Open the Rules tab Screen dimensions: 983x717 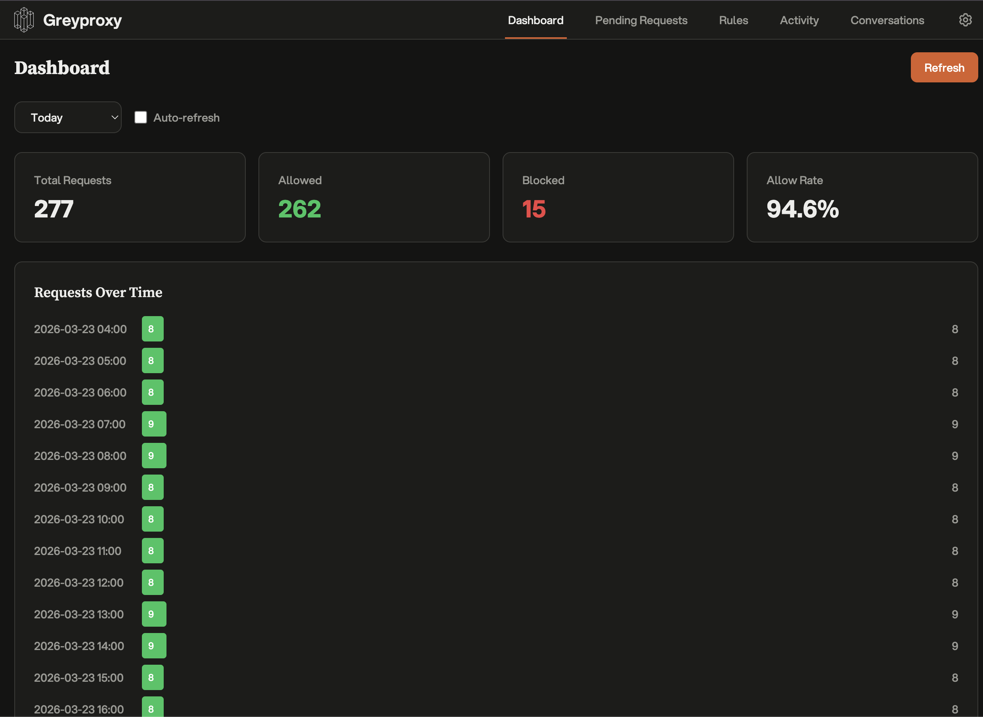tap(733, 20)
